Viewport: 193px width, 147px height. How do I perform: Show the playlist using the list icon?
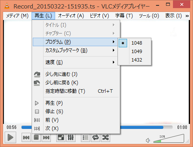point(86,138)
